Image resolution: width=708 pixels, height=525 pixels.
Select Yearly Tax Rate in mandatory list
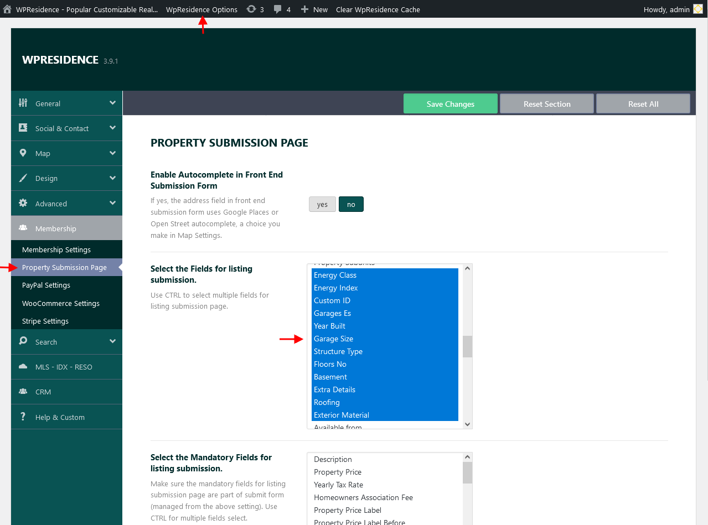tap(385, 485)
